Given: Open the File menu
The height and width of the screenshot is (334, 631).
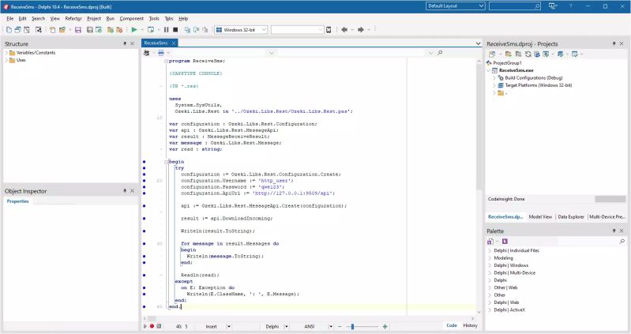Looking at the screenshot, I should (10, 18).
